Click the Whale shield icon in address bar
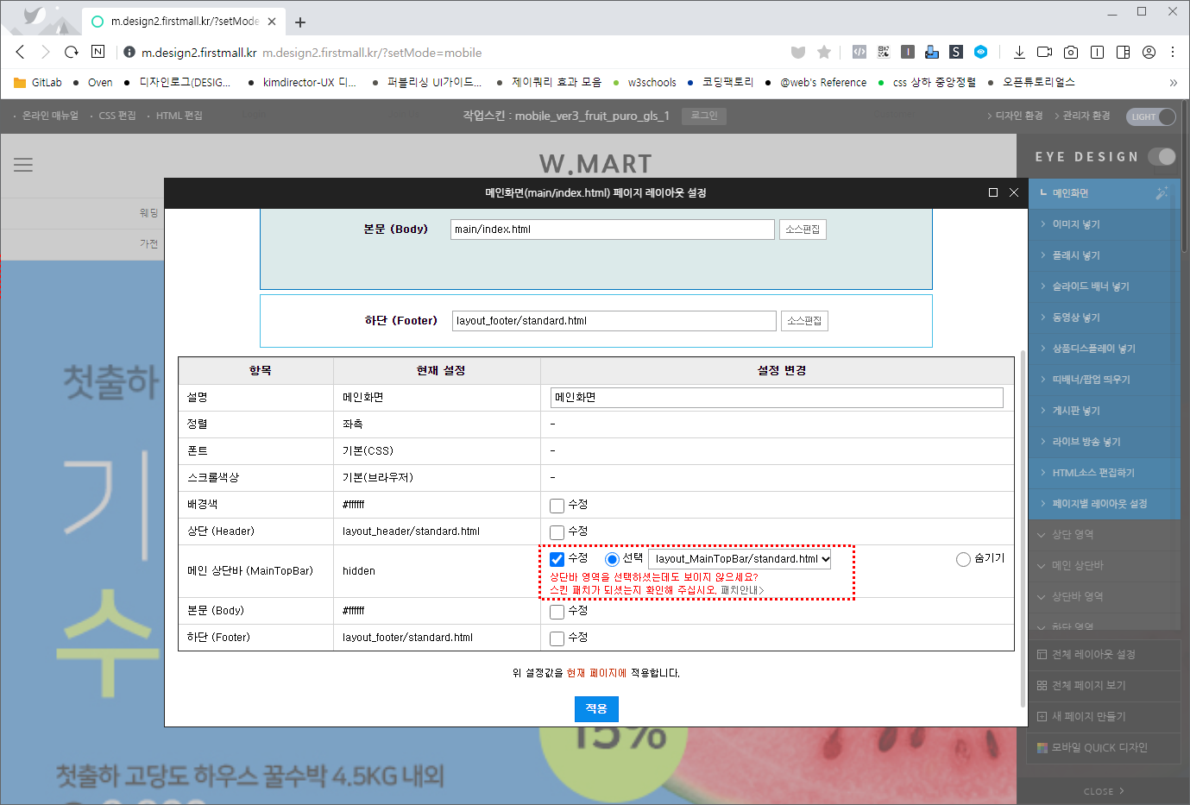Screen dimensions: 1190x805 coord(798,52)
